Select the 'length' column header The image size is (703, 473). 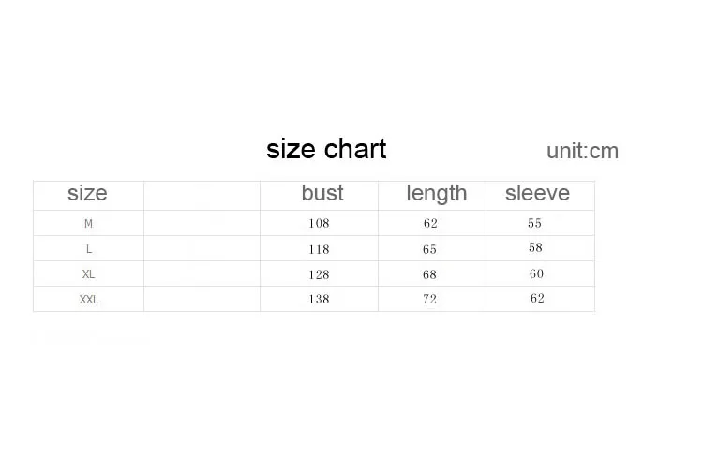point(437,194)
